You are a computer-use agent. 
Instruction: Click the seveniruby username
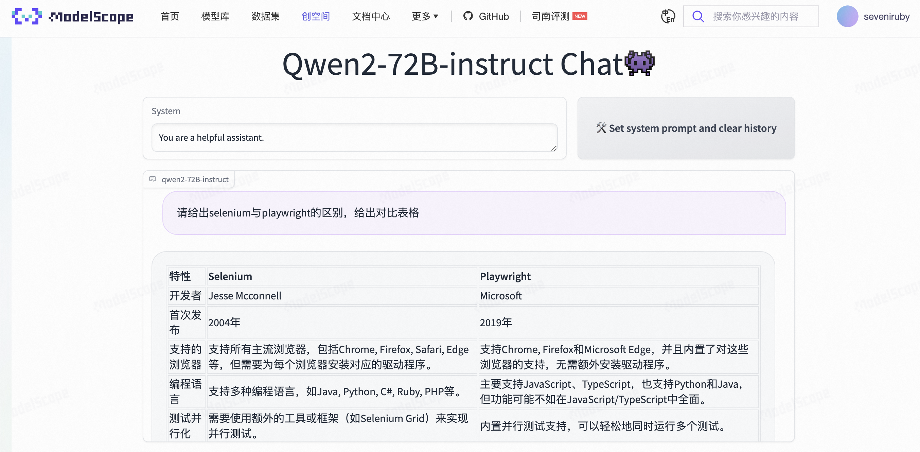(x=886, y=16)
